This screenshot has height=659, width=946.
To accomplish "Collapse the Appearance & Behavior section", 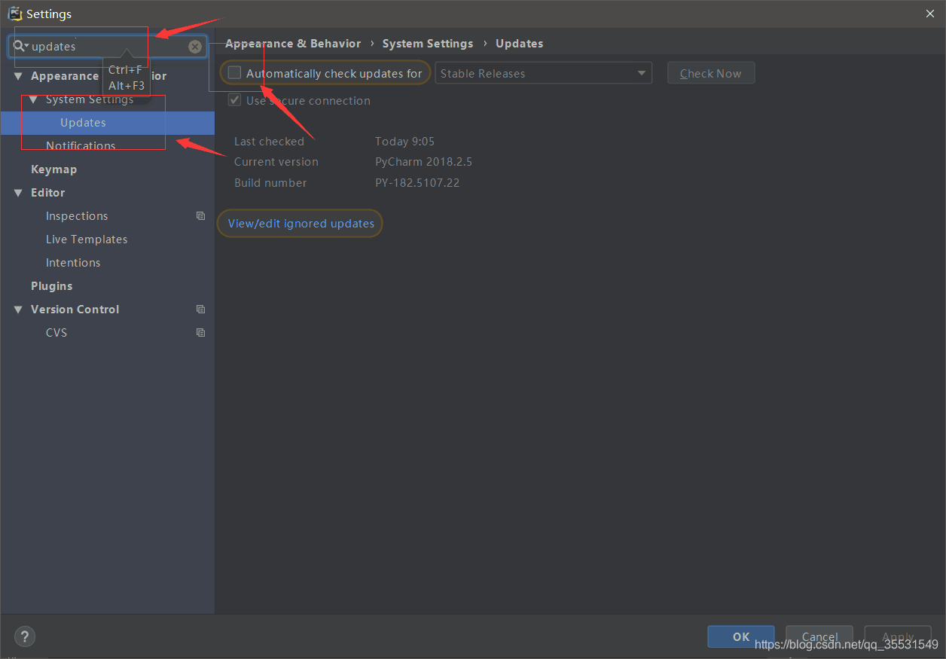I will tap(18, 76).
